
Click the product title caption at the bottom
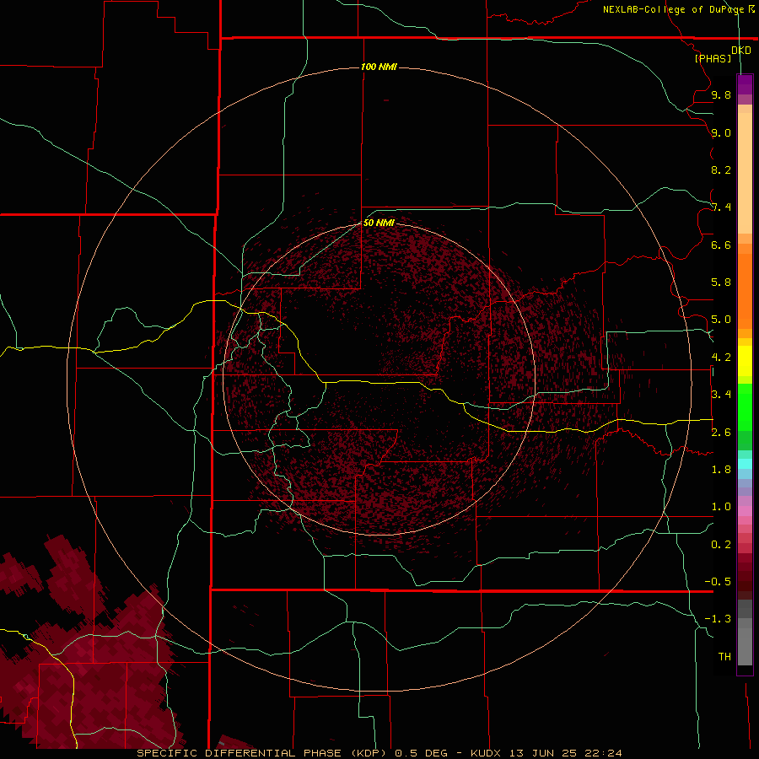pos(379,753)
